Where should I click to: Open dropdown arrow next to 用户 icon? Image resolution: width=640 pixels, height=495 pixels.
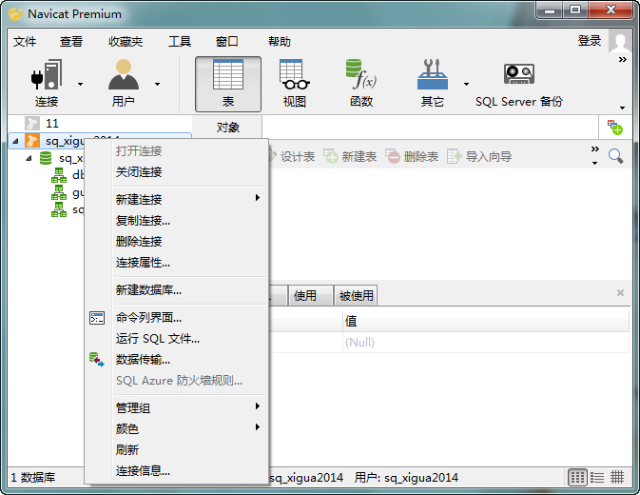click(157, 84)
